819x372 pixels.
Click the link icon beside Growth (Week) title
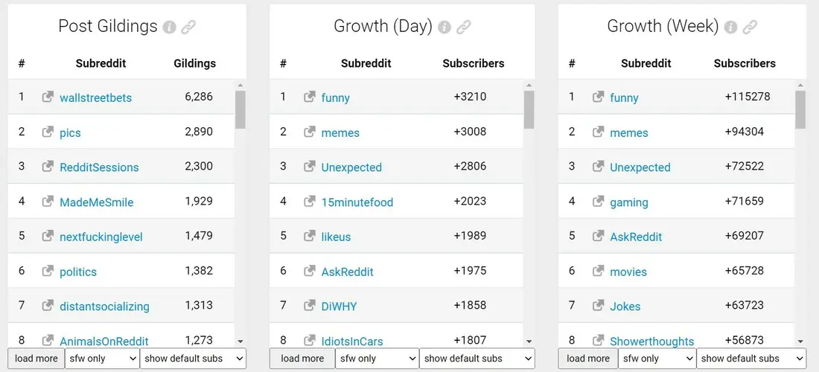click(750, 27)
